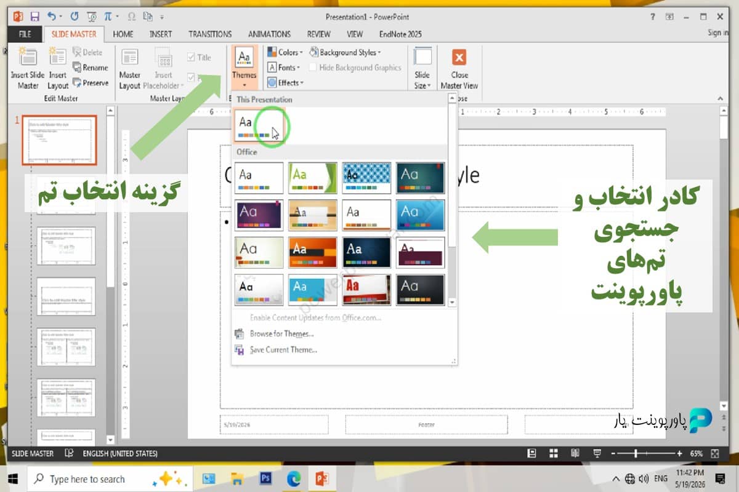Open Insert Placeholder dropdown

tap(163, 69)
